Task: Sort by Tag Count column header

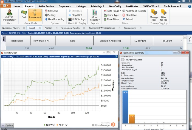Action: (x=168, y=41)
